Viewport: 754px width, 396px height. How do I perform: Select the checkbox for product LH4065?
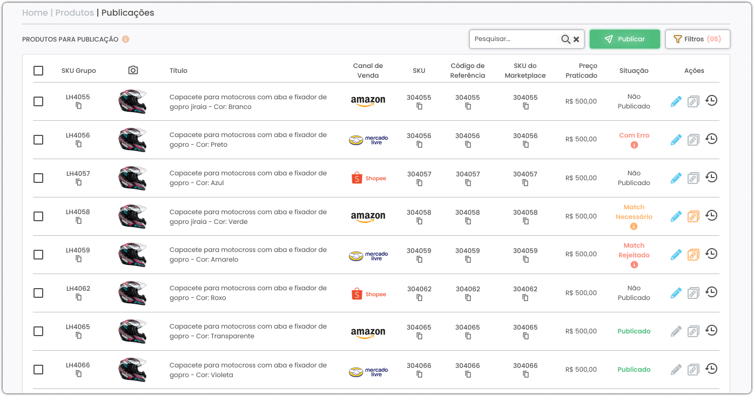tap(38, 331)
